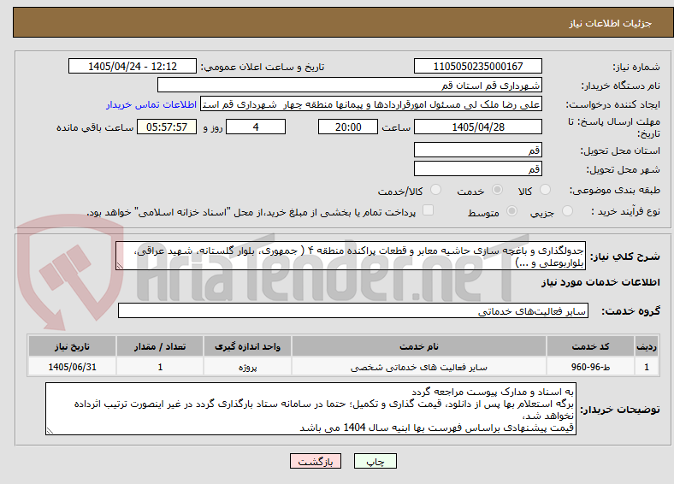The image size is (674, 484).
Task: Select the جزیی purchase type radio
Action: (x=567, y=211)
